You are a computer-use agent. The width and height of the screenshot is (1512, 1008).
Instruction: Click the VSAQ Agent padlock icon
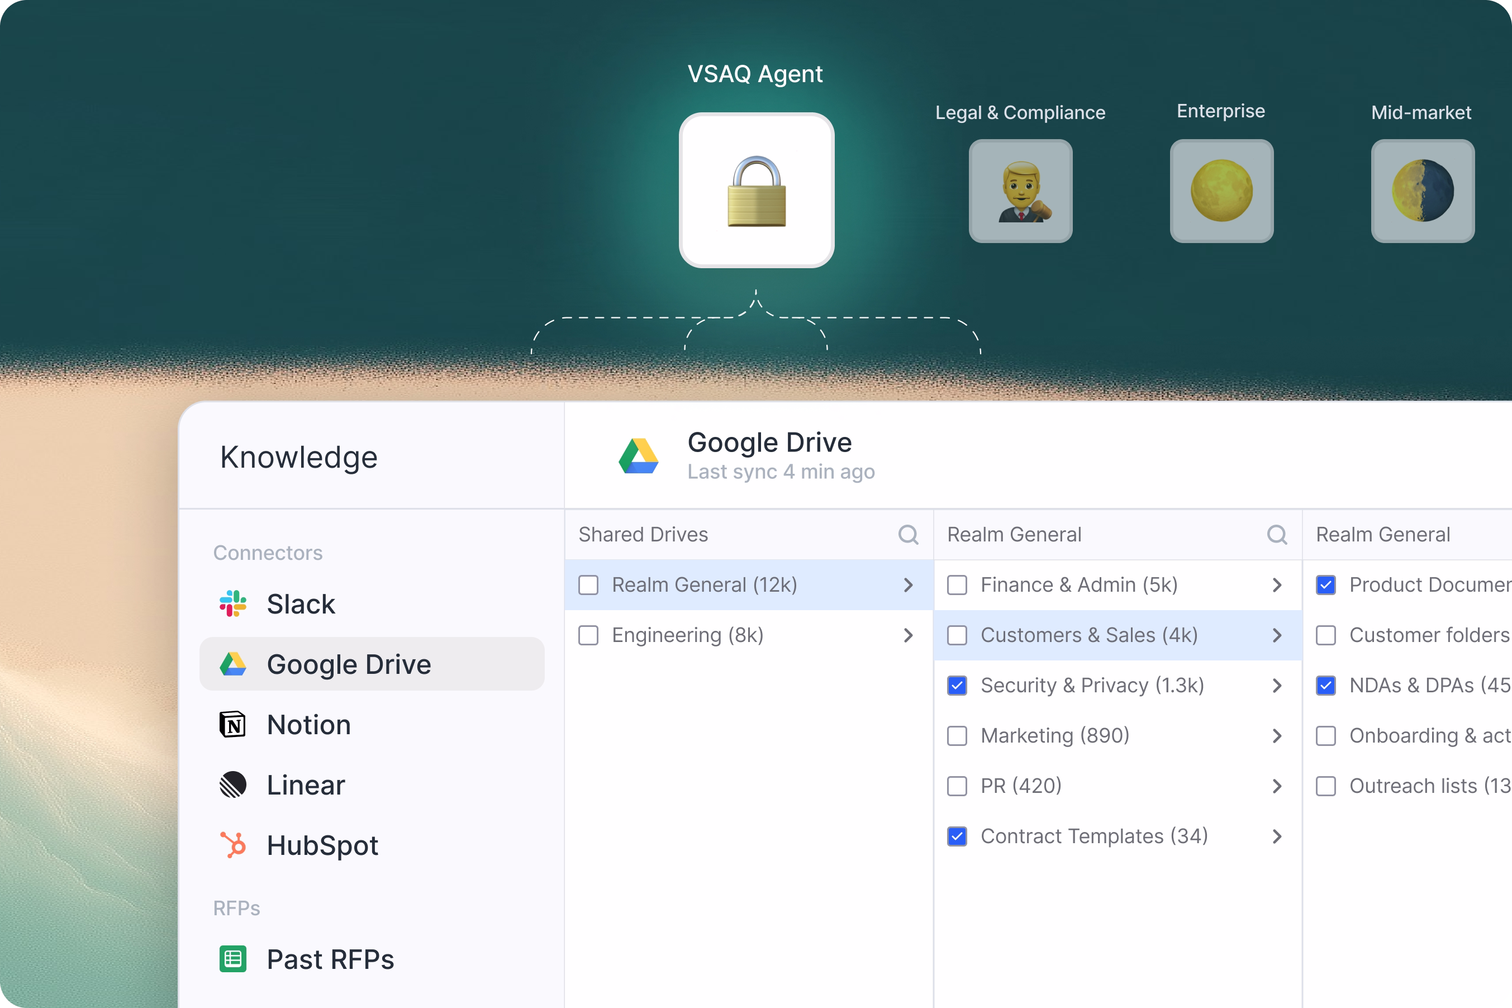coord(757,191)
